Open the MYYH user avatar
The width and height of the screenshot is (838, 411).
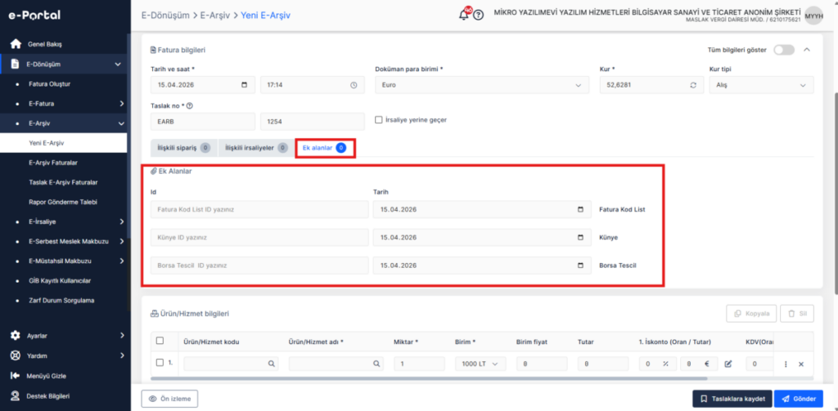[x=814, y=16]
